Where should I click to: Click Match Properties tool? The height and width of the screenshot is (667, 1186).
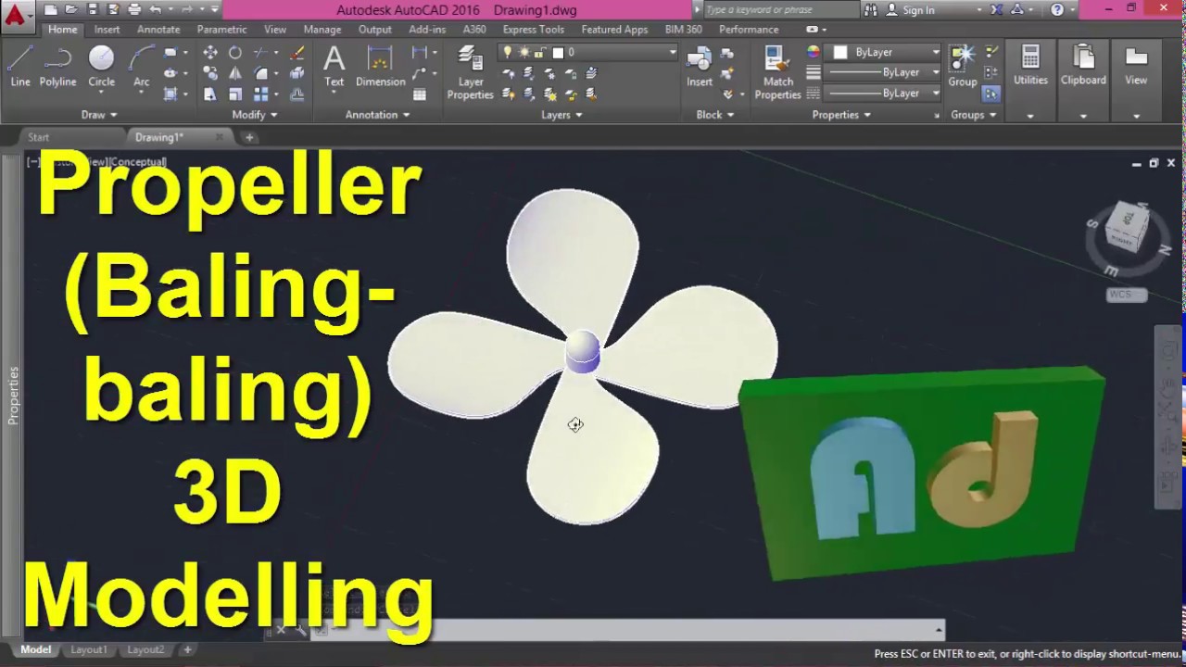[x=777, y=72]
